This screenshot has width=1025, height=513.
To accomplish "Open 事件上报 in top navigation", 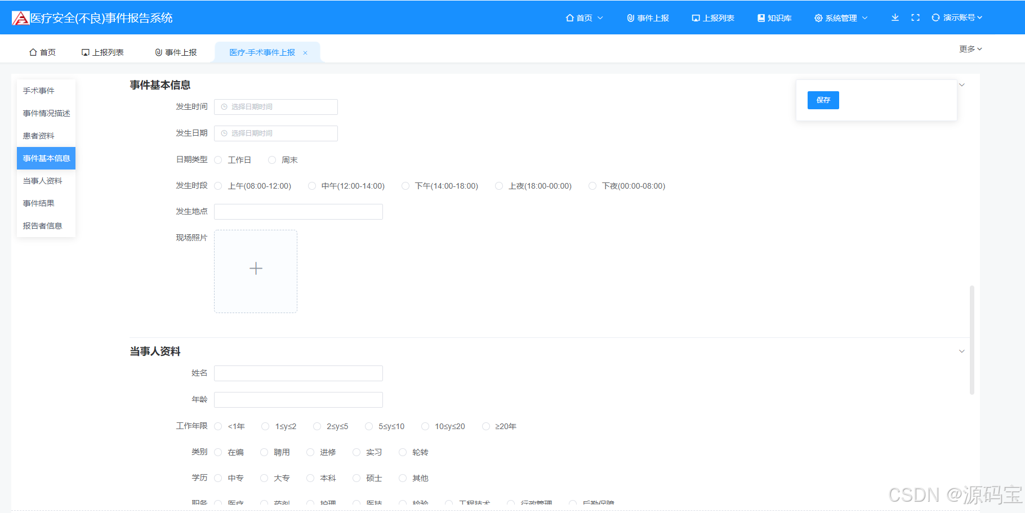I will (648, 18).
